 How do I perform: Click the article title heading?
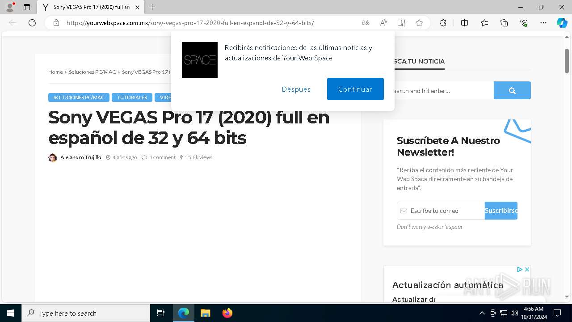pyautogui.click(x=189, y=127)
